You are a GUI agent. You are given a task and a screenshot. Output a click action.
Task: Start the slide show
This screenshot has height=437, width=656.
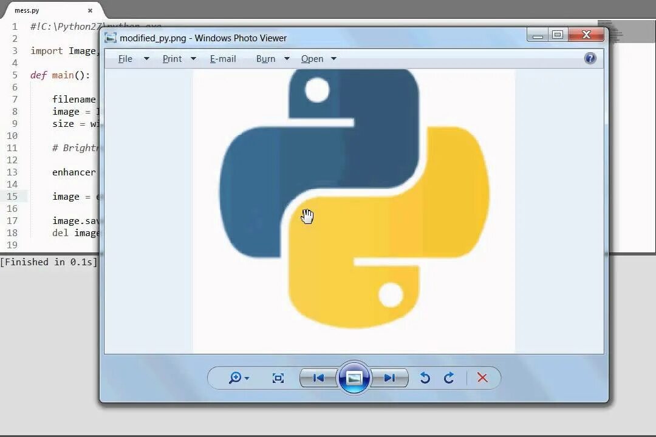(x=354, y=378)
